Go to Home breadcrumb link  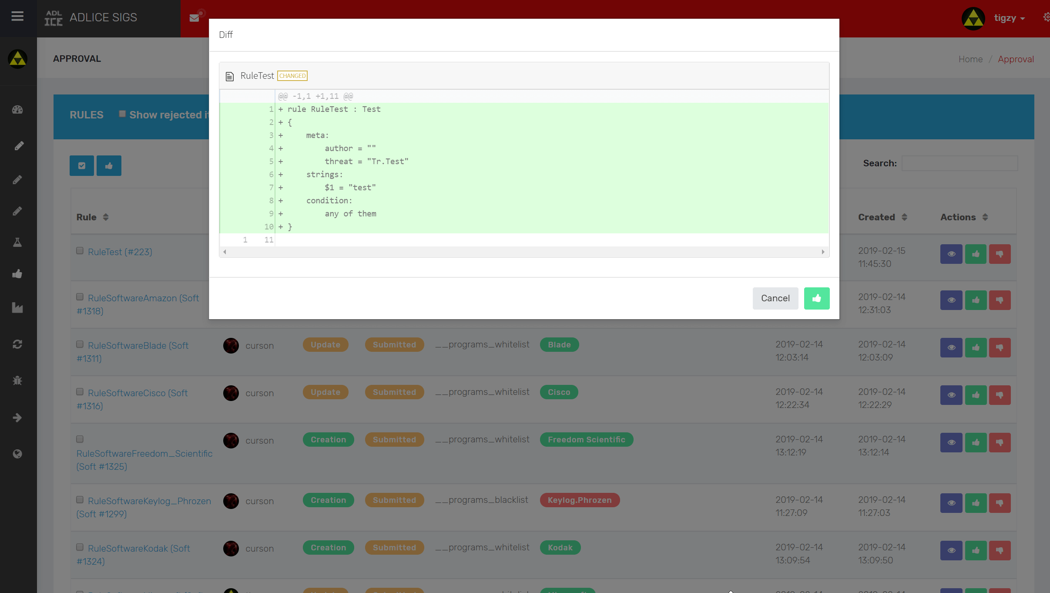click(x=970, y=59)
